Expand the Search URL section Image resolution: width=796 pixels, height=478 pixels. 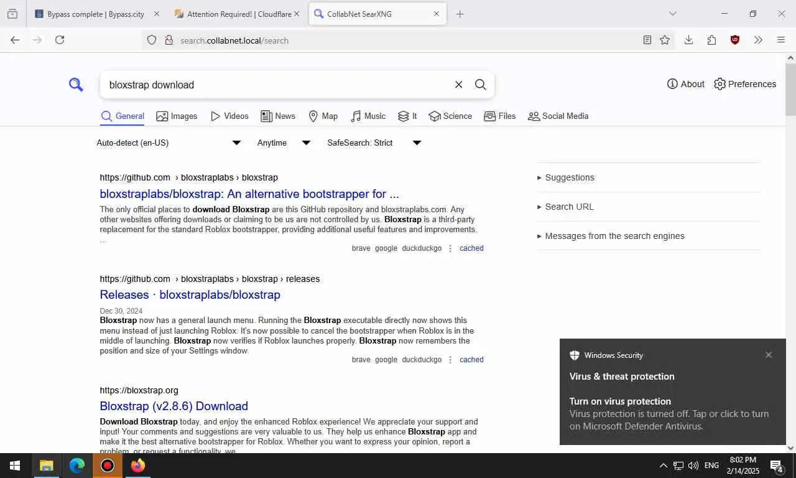point(649,207)
